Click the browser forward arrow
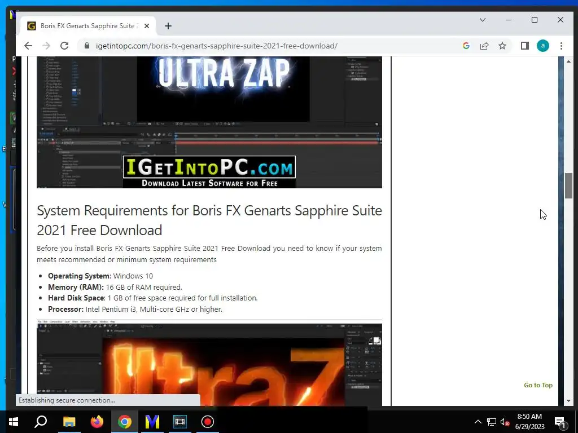The image size is (578, 433). pyautogui.click(x=46, y=46)
